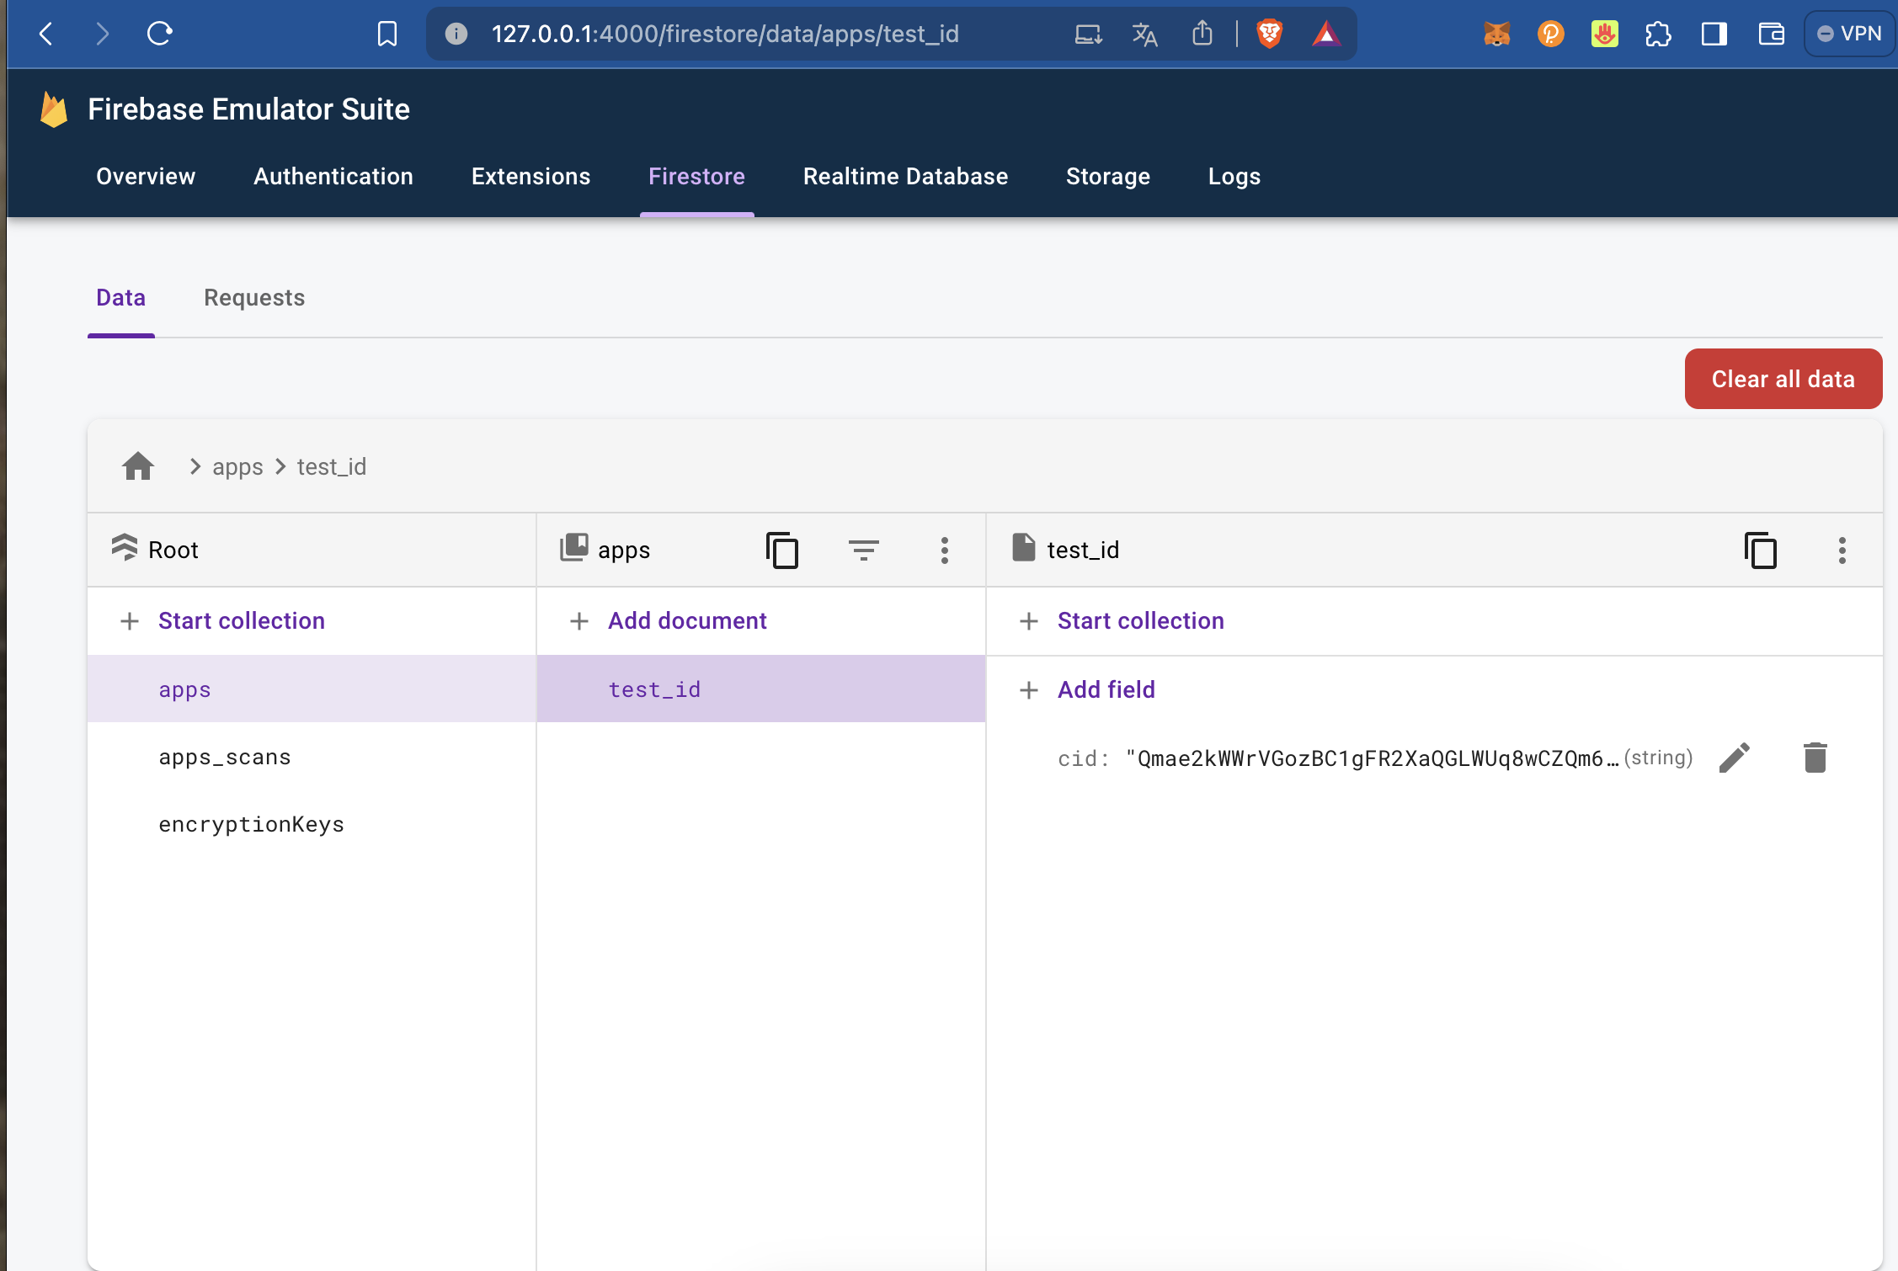Image resolution: width=1898 pixels, height=1271 pixels.
Task: Open Brave Shields lion icon
Action: tap(1269, 34)
